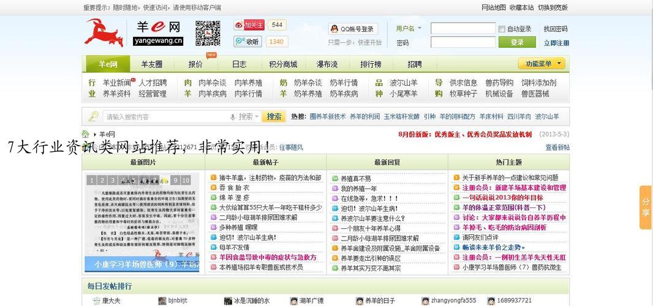Click Tencent listener count 1340
653x306 pixels.
point(276,42)
